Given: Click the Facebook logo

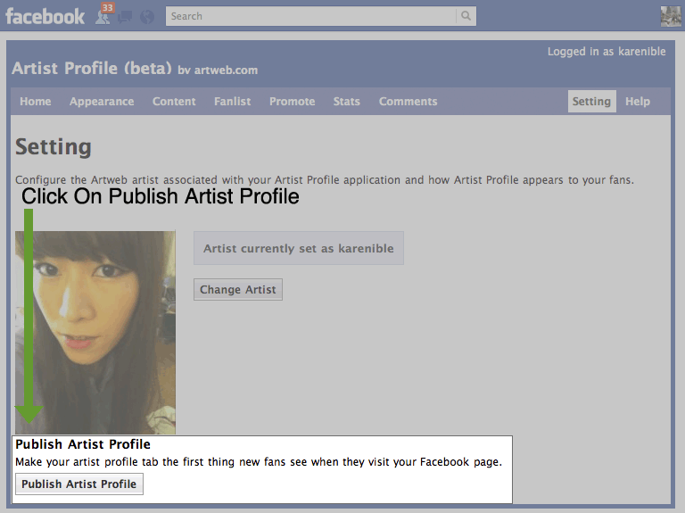Looking at the screenshot, I should [x=45, y=17].
